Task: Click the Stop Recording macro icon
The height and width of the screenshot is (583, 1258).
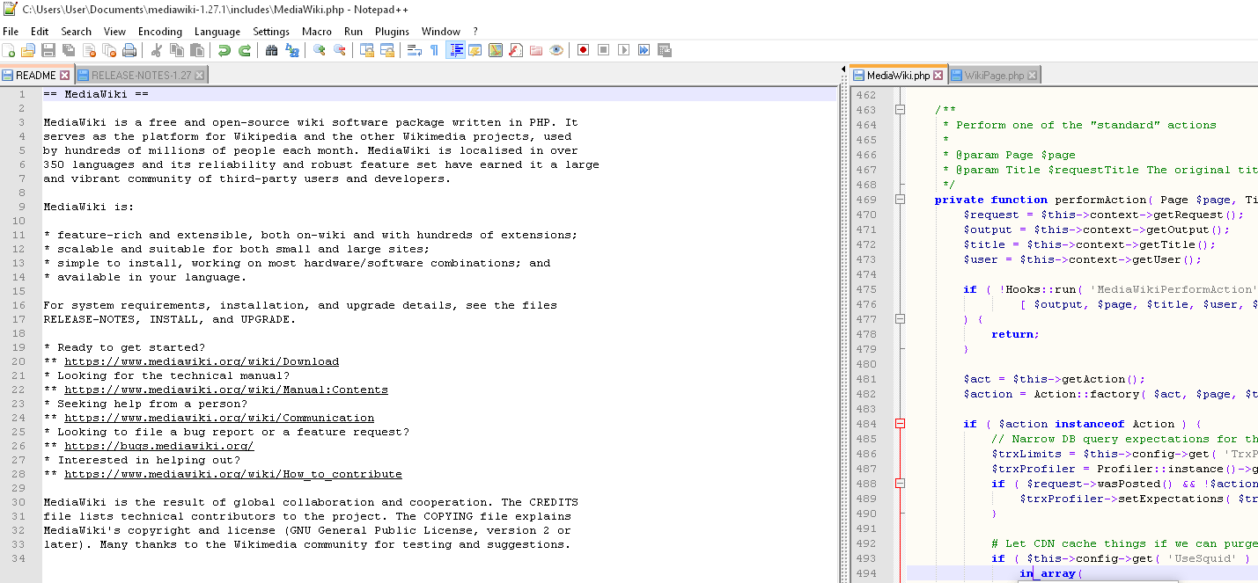Action: tap(603, 50)
